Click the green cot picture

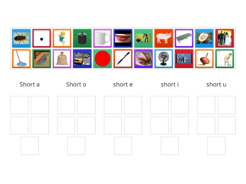coord(184,38)
